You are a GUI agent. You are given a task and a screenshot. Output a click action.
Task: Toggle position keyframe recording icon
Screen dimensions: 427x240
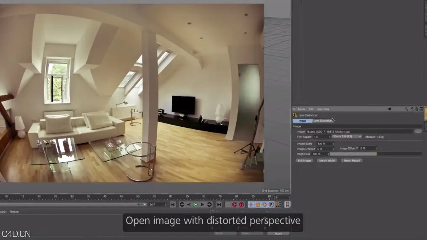251,205
